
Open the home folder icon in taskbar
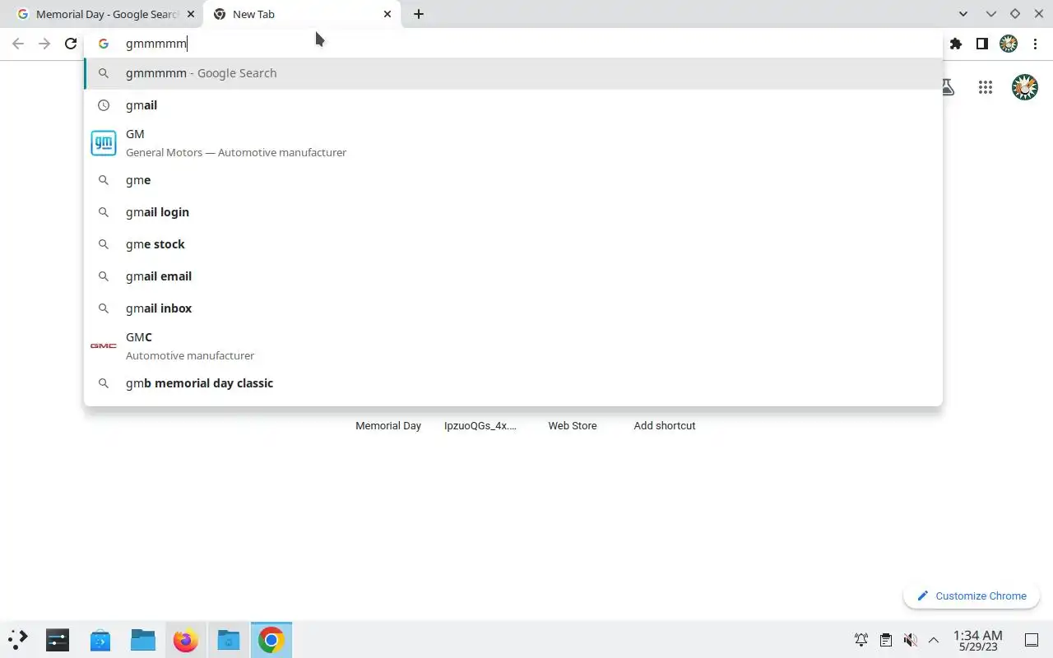(x=229, y=640)
